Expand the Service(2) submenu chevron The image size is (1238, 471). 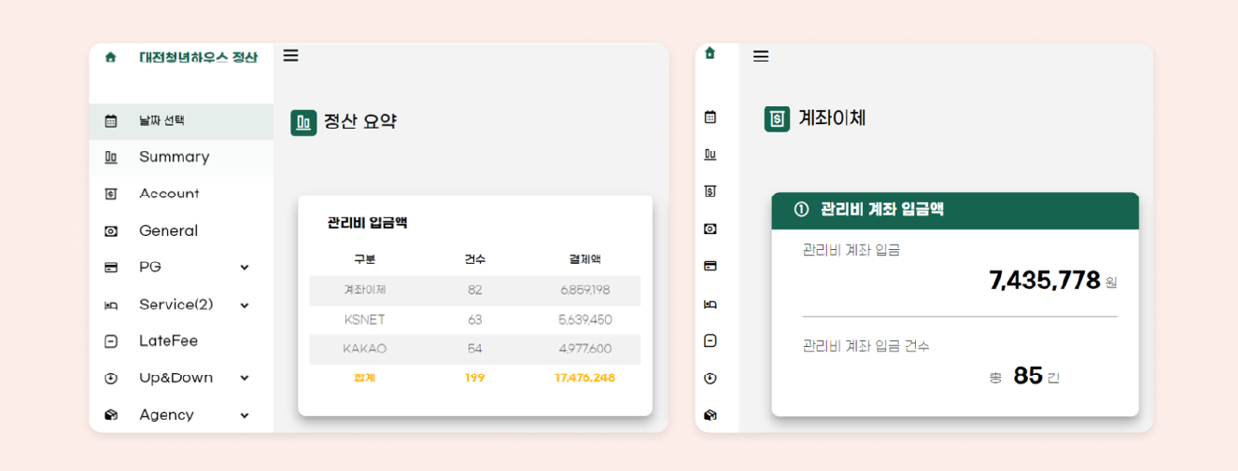tap(245, 305)
